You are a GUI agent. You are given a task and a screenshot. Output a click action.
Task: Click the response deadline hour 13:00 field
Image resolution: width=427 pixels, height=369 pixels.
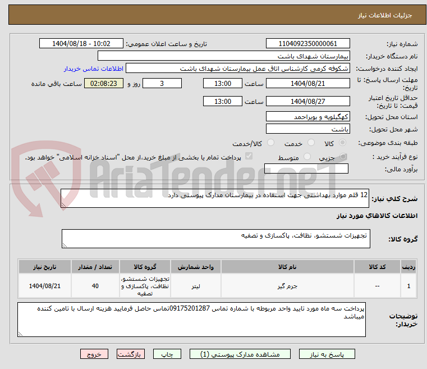[223, 83]
